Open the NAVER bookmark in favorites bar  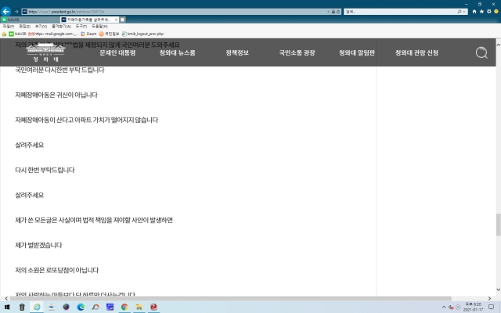click(x=17, y=34)
